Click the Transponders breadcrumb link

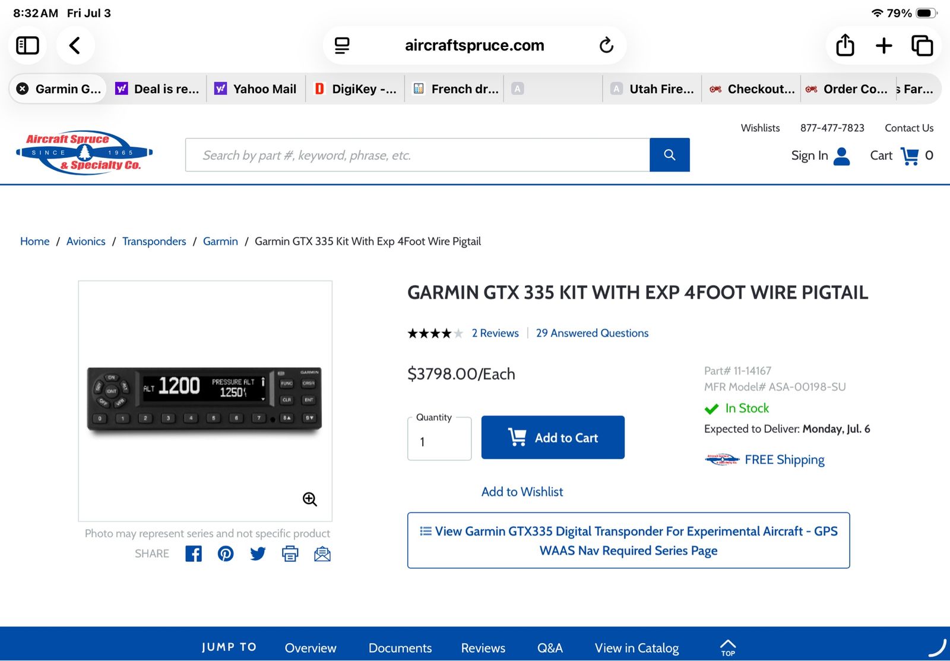pyautogui.click(x=154, y=241)
